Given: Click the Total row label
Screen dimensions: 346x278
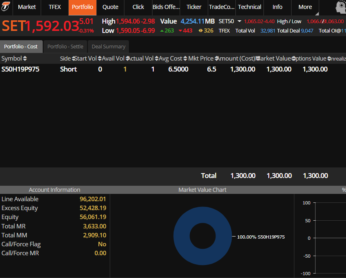Looking at the screenshot, I should [x=209, y=176].
